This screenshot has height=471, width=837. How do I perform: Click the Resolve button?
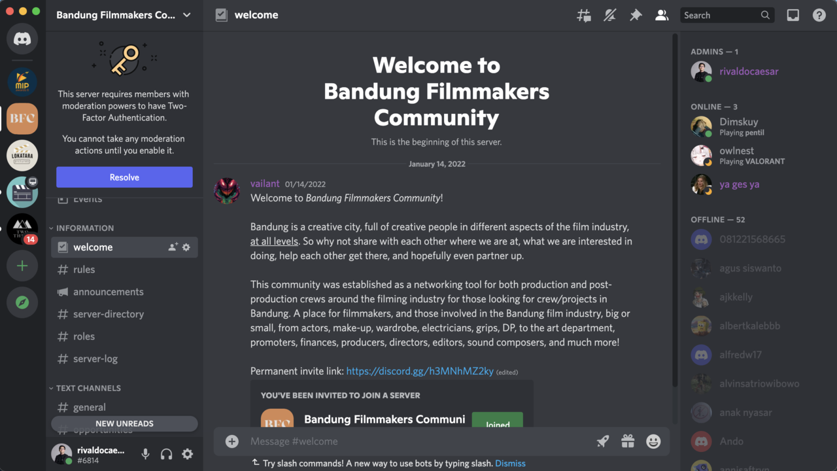coord(124,177)
